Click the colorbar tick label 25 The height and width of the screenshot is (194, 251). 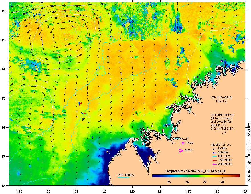click(169, 182)
